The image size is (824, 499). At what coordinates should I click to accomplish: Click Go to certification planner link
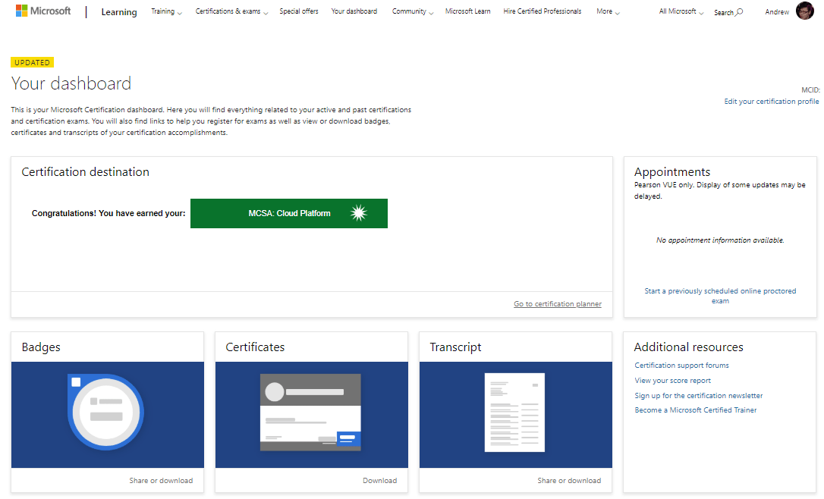tap(557, 304)
